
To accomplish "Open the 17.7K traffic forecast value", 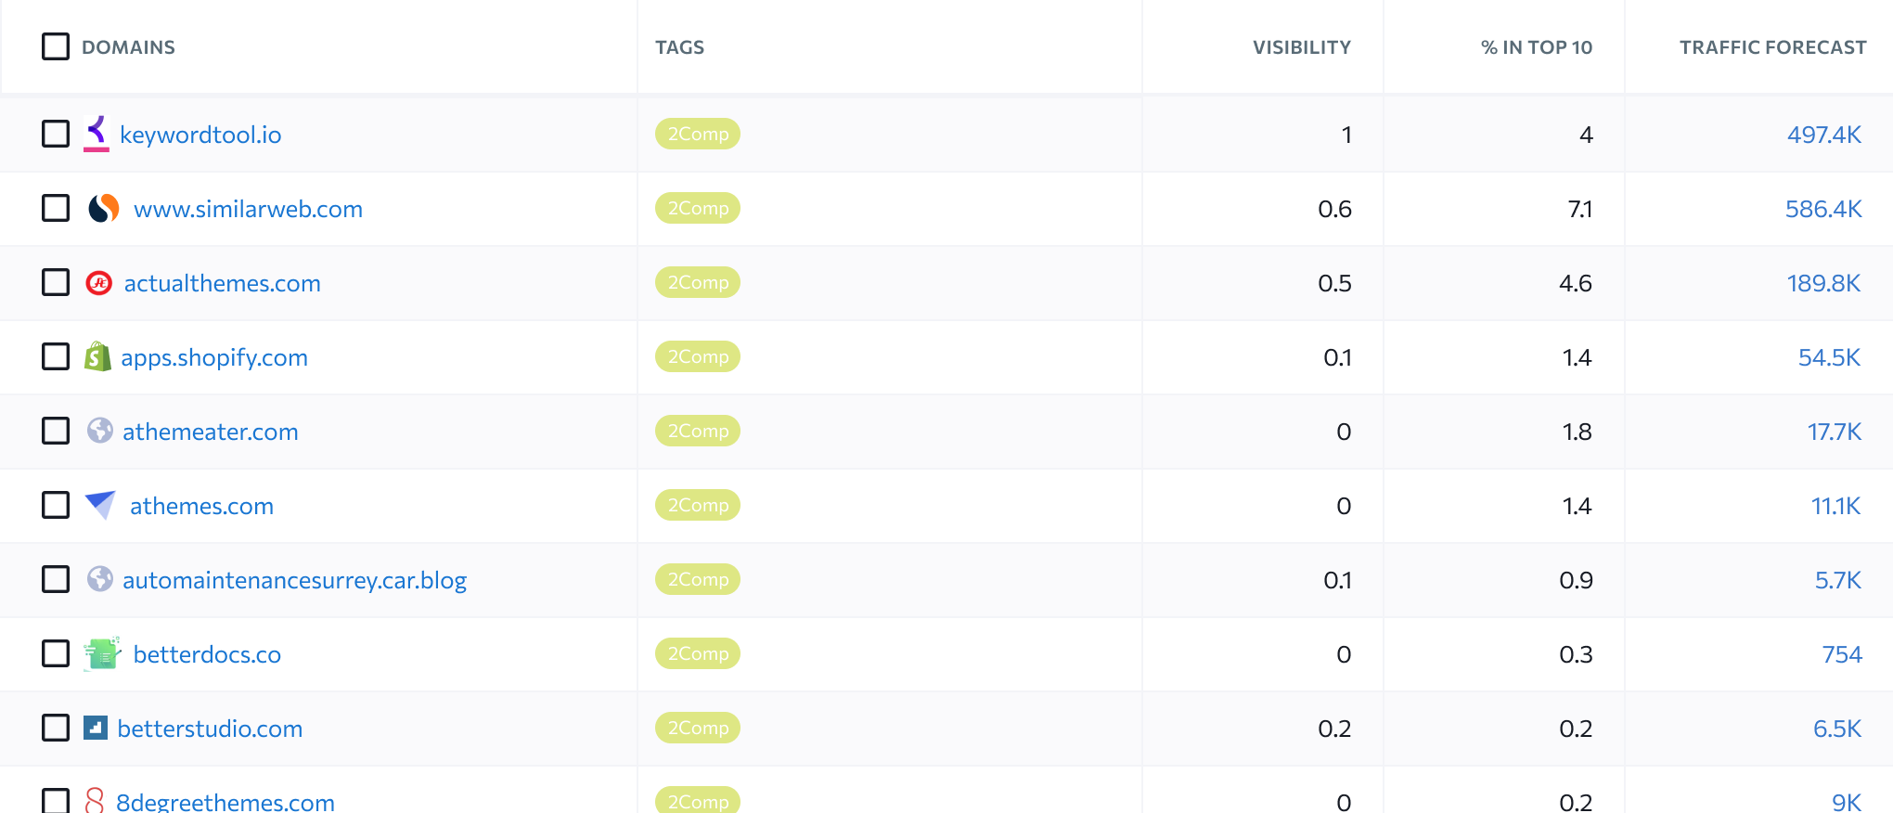I will click(1835, 432).
